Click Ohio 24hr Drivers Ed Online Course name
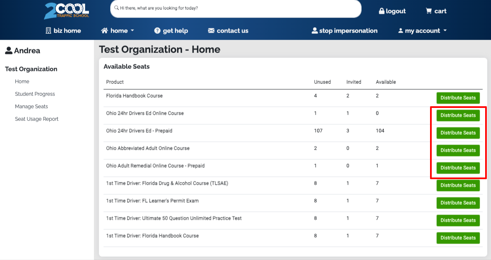 click(x=144, y=113)
